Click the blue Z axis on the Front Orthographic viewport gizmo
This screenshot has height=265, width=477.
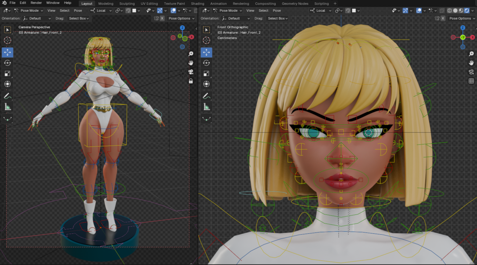click(x=463, y=27)
